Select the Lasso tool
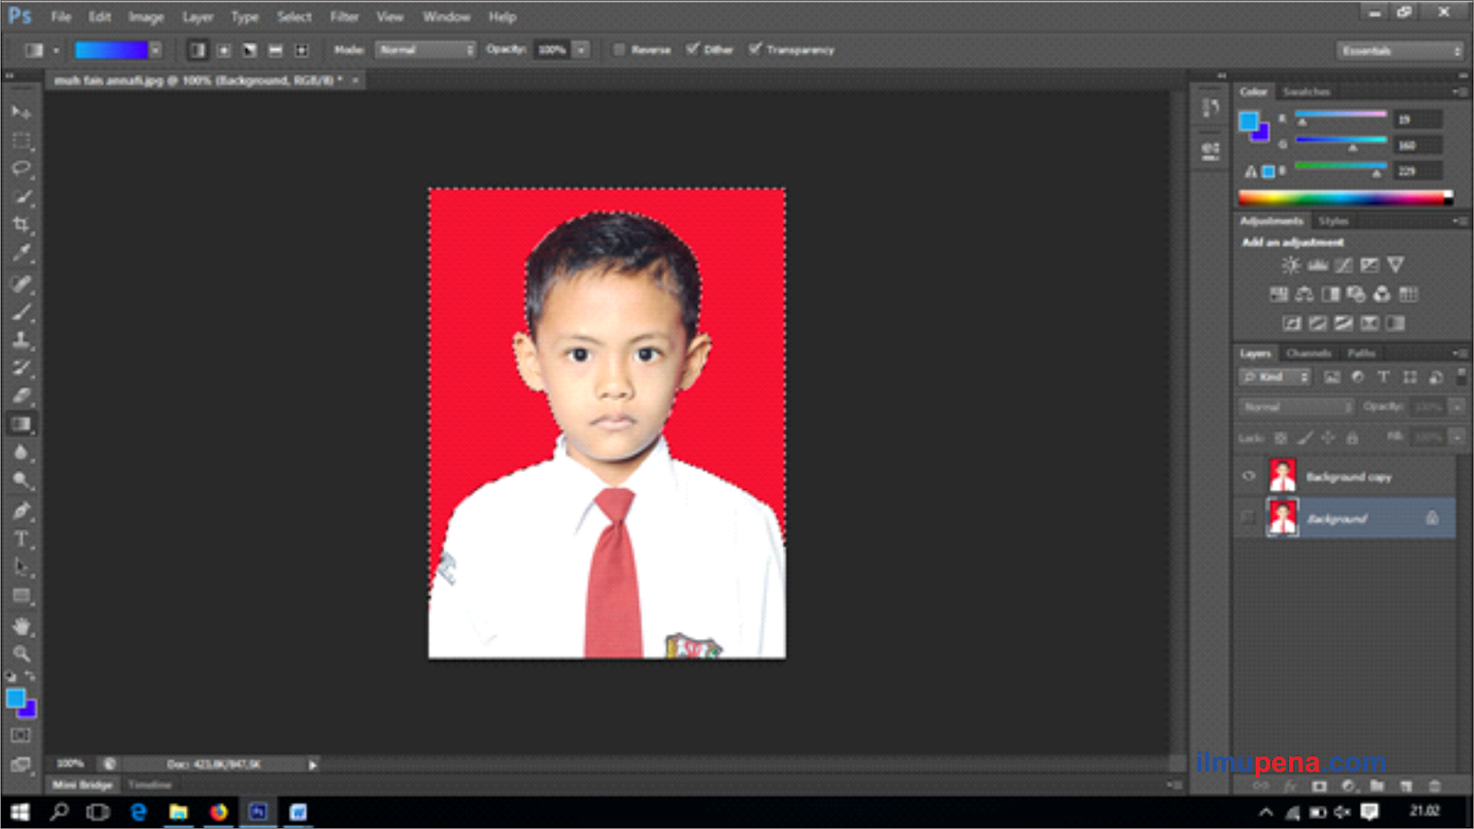The width and height of the screenshot is (1474, 829). click(x=21, y=169)
